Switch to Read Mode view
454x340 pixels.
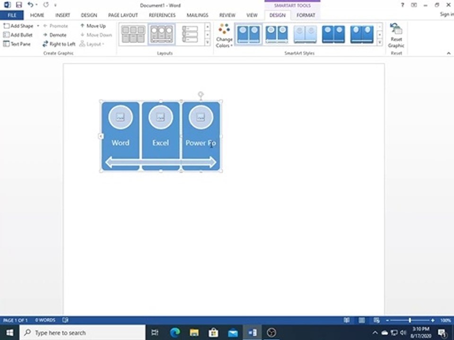click(x=347, y=320)
